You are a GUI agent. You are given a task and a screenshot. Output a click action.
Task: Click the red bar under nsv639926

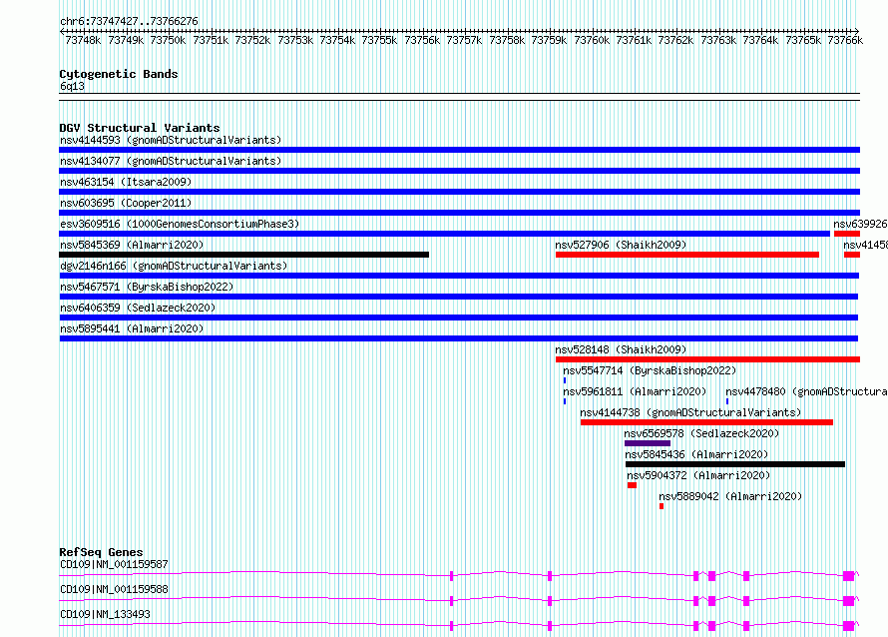[x=847, y=234]
